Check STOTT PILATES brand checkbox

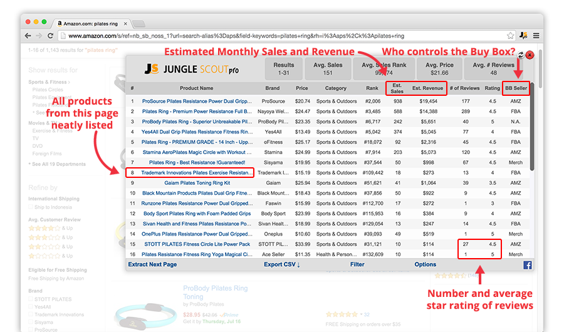point(31,299)
